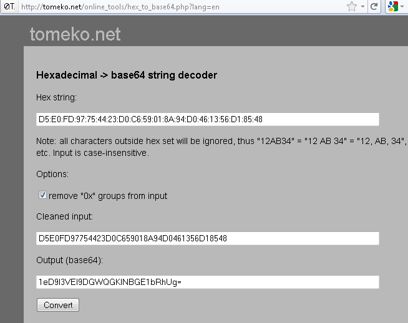The image size is (408, 323).
Task: Click the Convert button
Action: [x=58, y=305]
